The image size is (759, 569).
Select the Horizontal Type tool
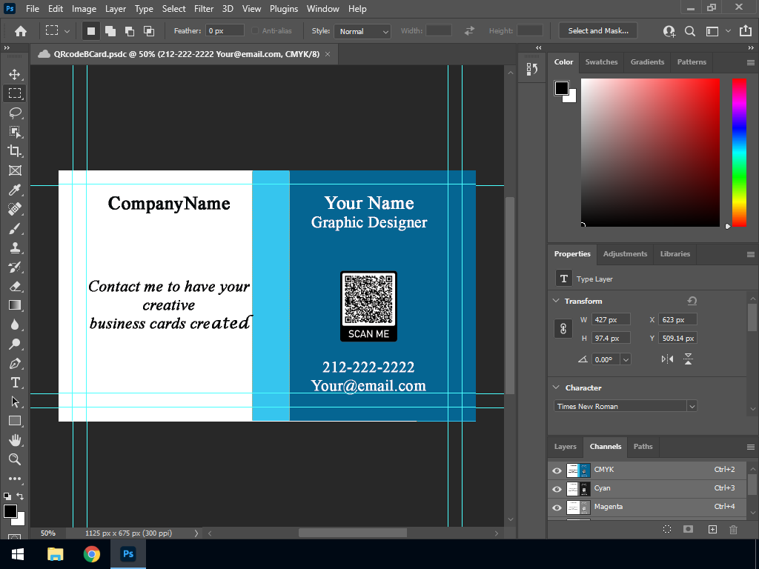[x=15, y=382]
